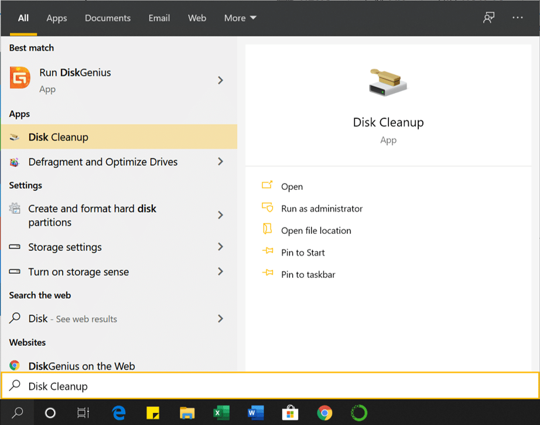The width and height of the screenshot is (540, 425).
Task: Switch to the Email search tab
Action: (x=159, y=18)
